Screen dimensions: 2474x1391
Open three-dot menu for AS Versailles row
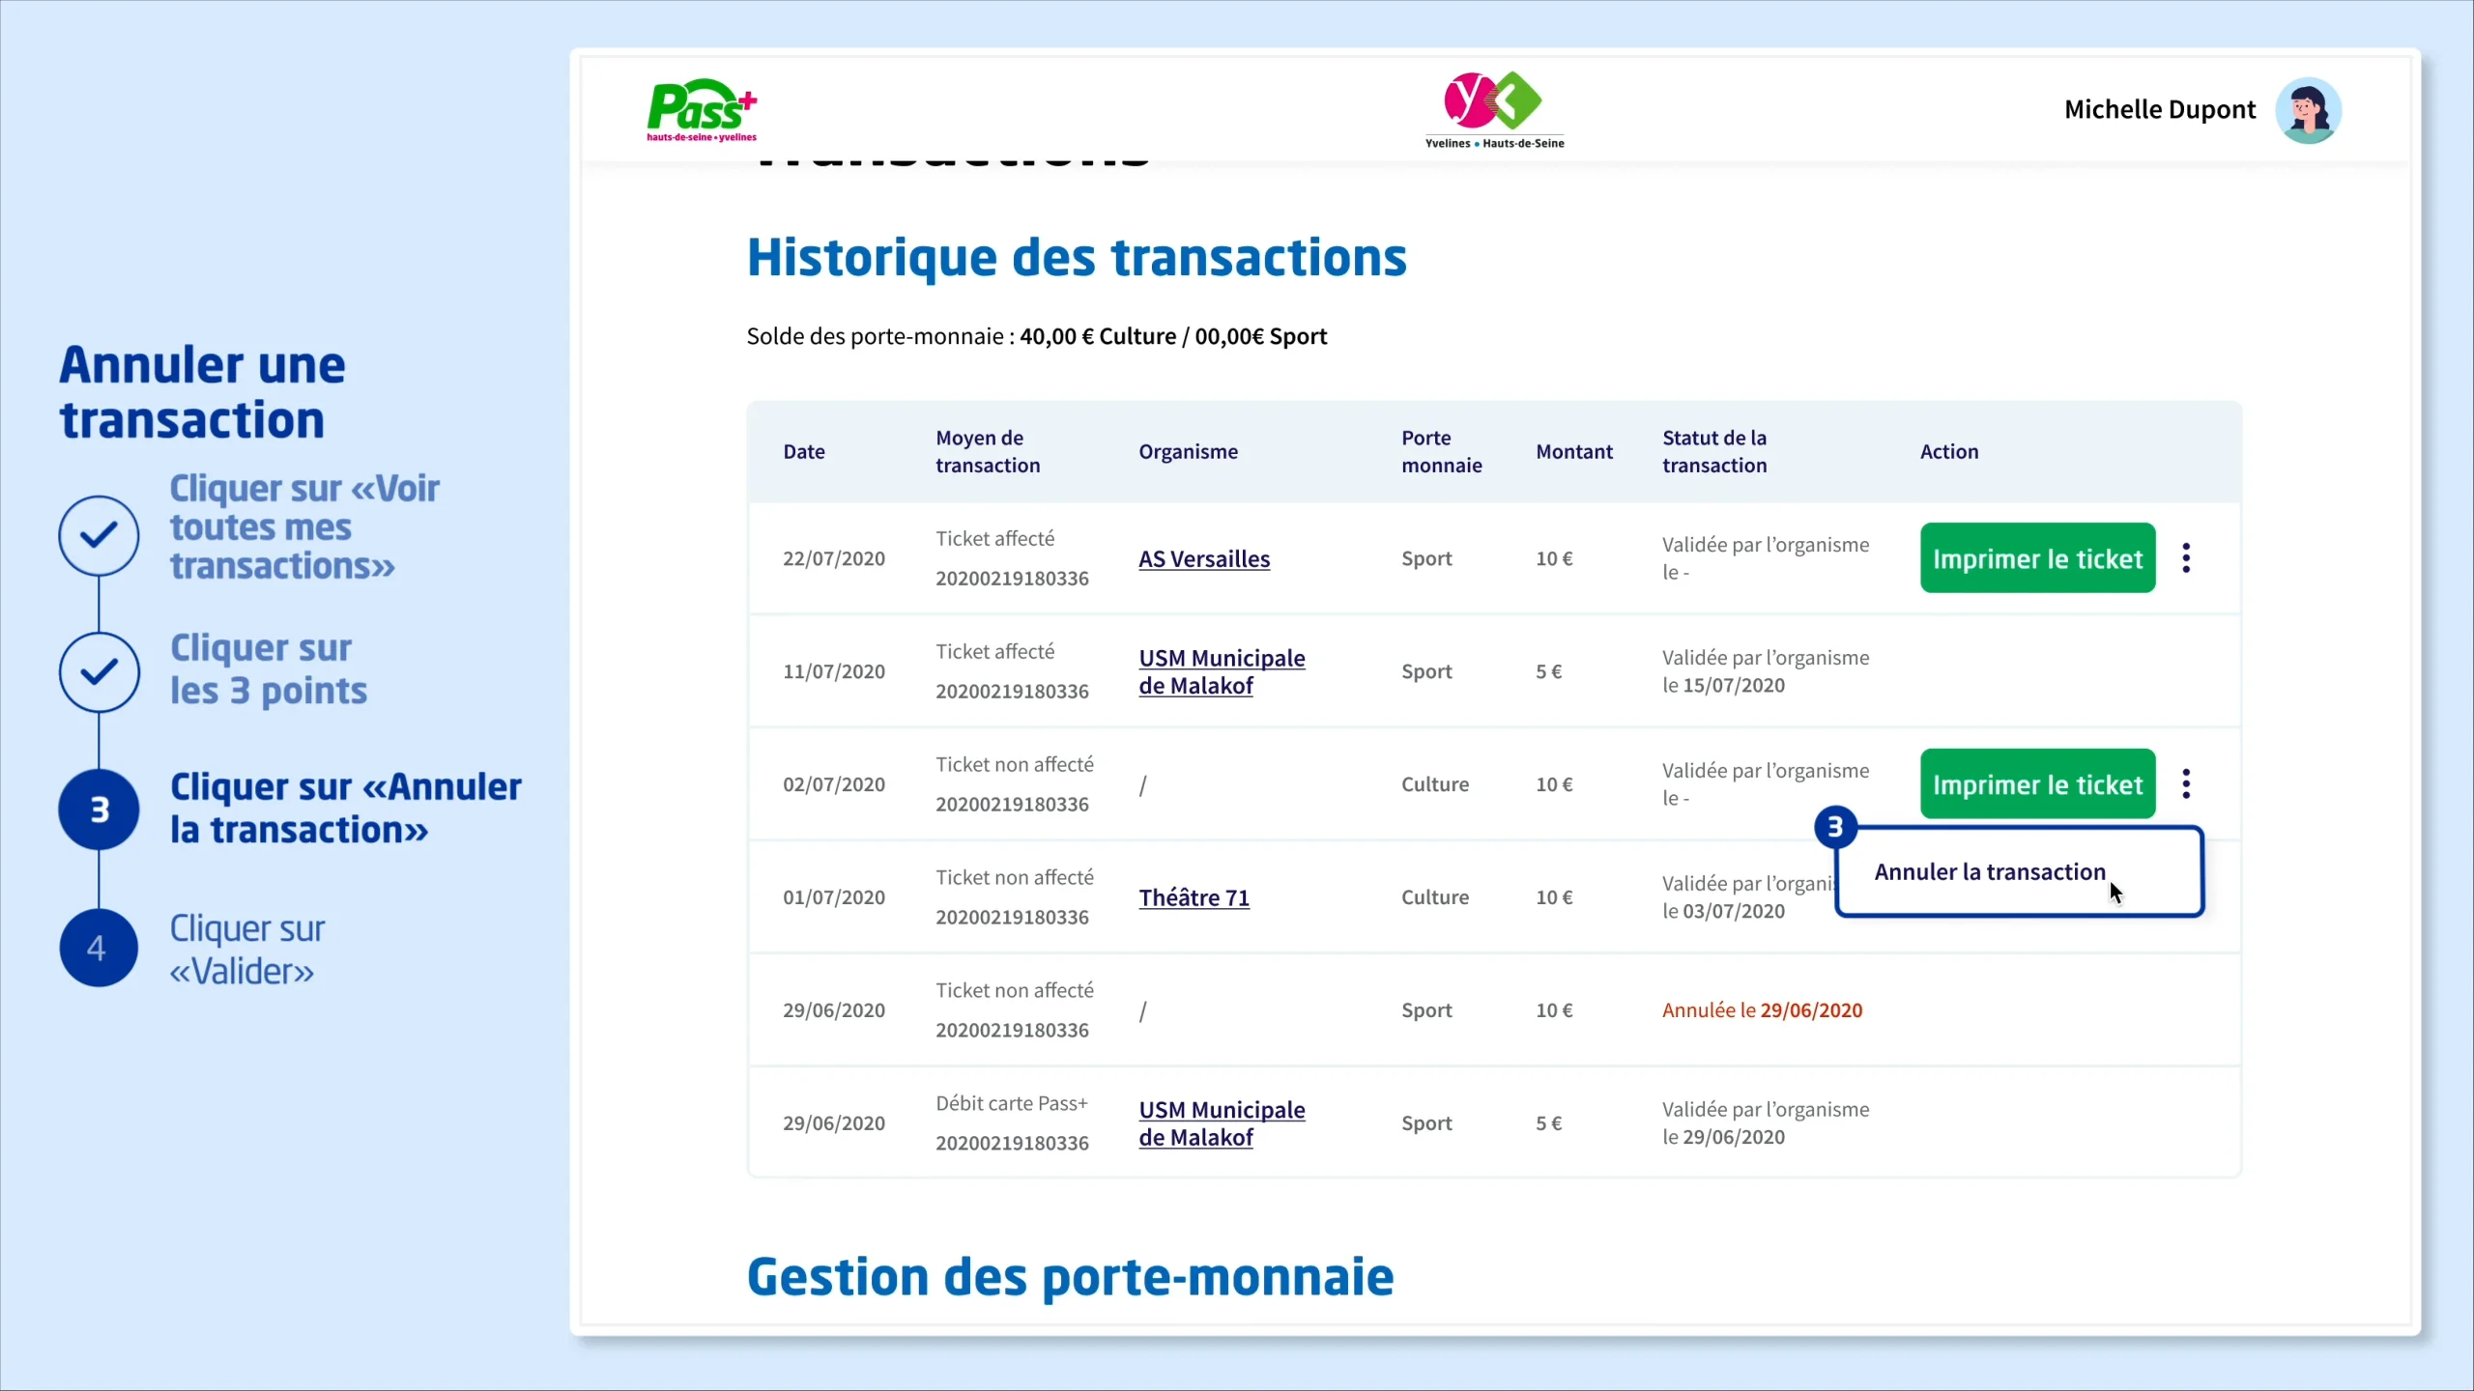2186,558
